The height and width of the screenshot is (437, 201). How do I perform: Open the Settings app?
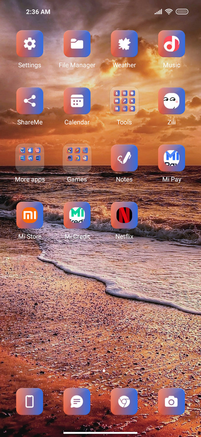(x=30, y=44)
